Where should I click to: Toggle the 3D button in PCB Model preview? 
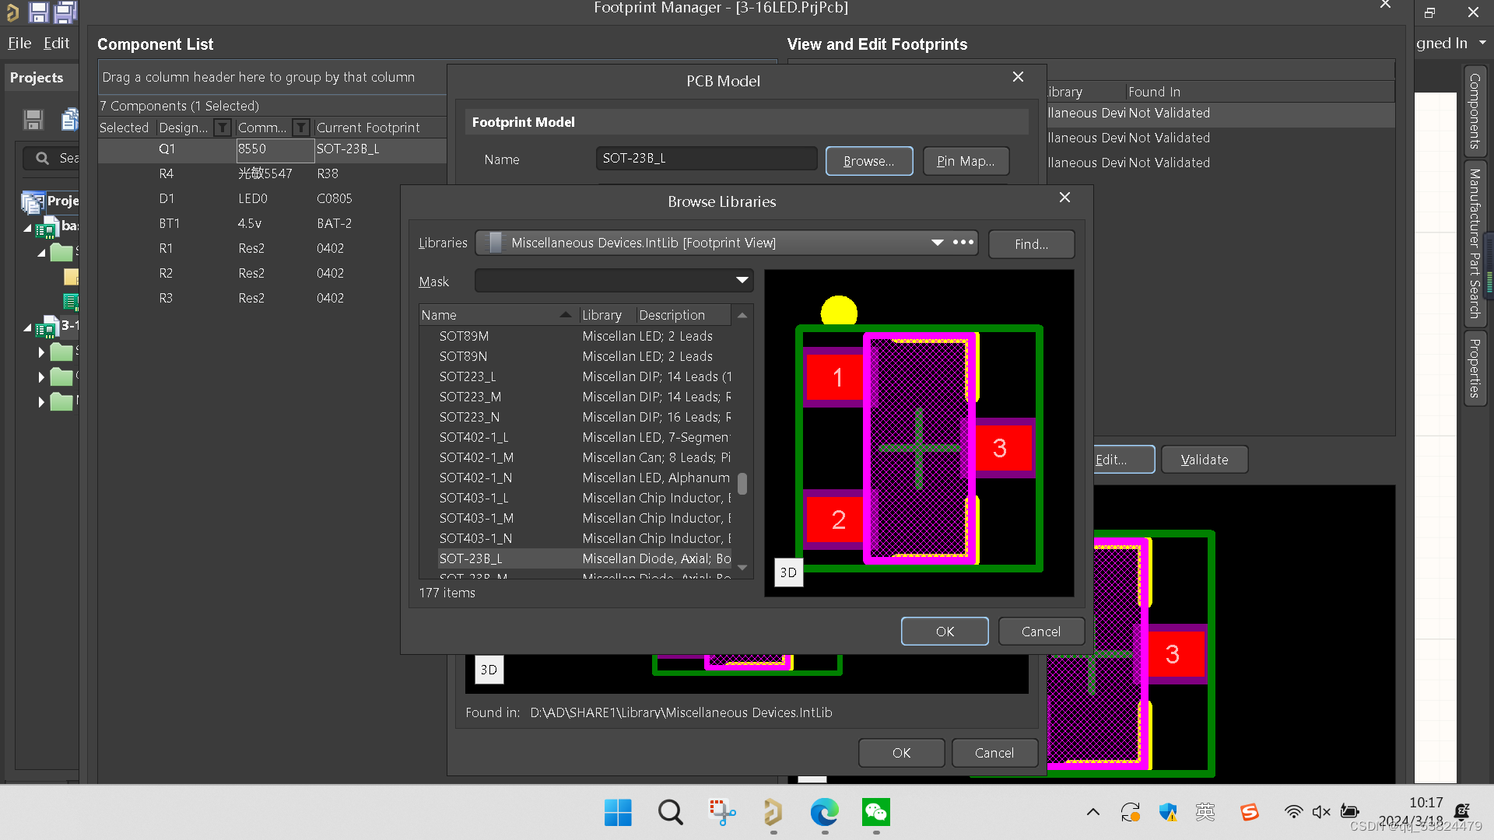click(x=489, y=670)
